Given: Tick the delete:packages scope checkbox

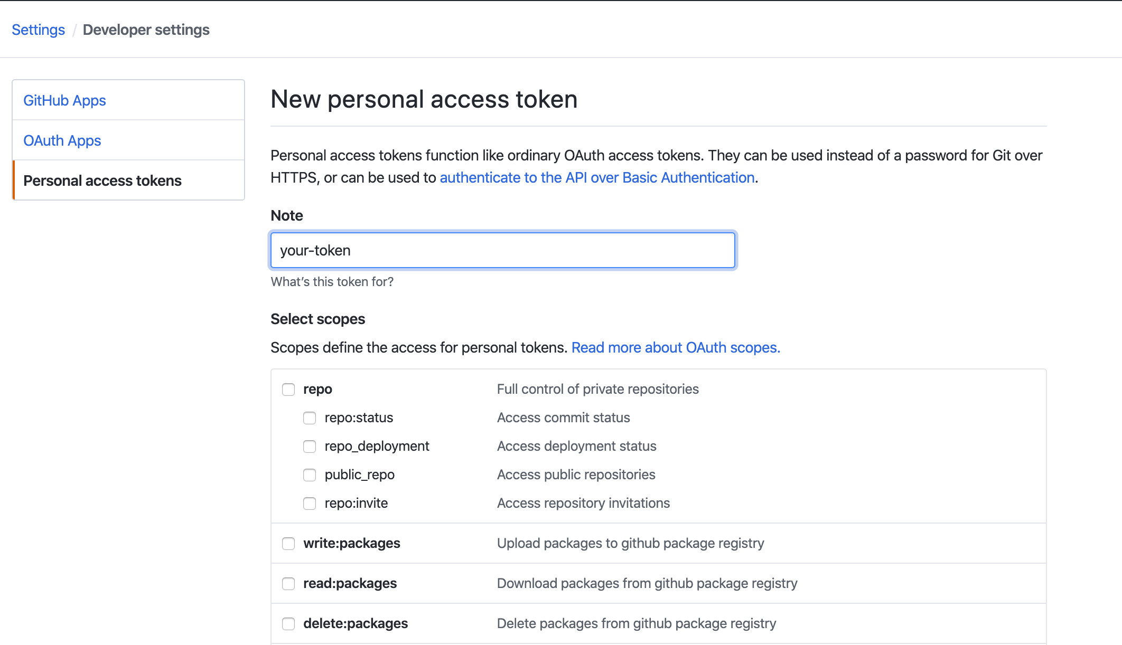Looking at the screenshot, I should (288, 624).
